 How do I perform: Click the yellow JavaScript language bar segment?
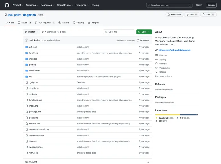[x=167, y=115]
